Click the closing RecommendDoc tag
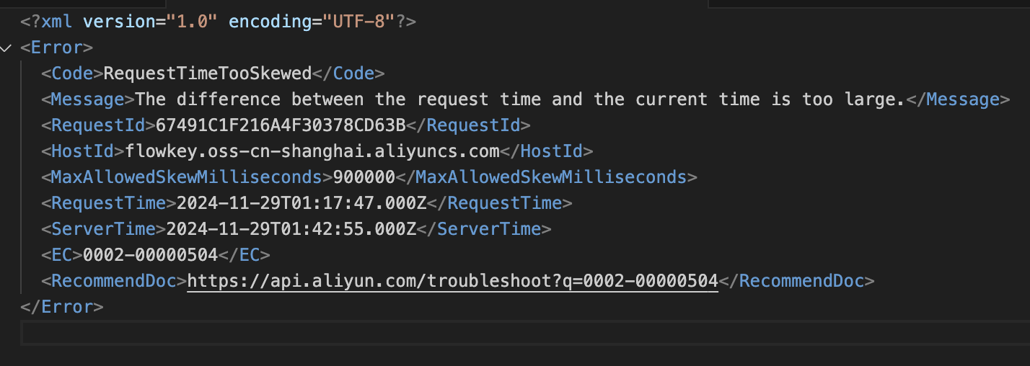 (796, 281)
